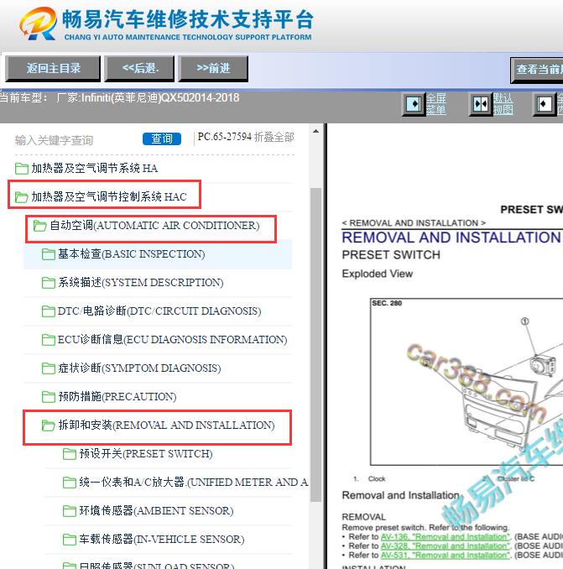Click the 查看当前 button

coord(537,70)
